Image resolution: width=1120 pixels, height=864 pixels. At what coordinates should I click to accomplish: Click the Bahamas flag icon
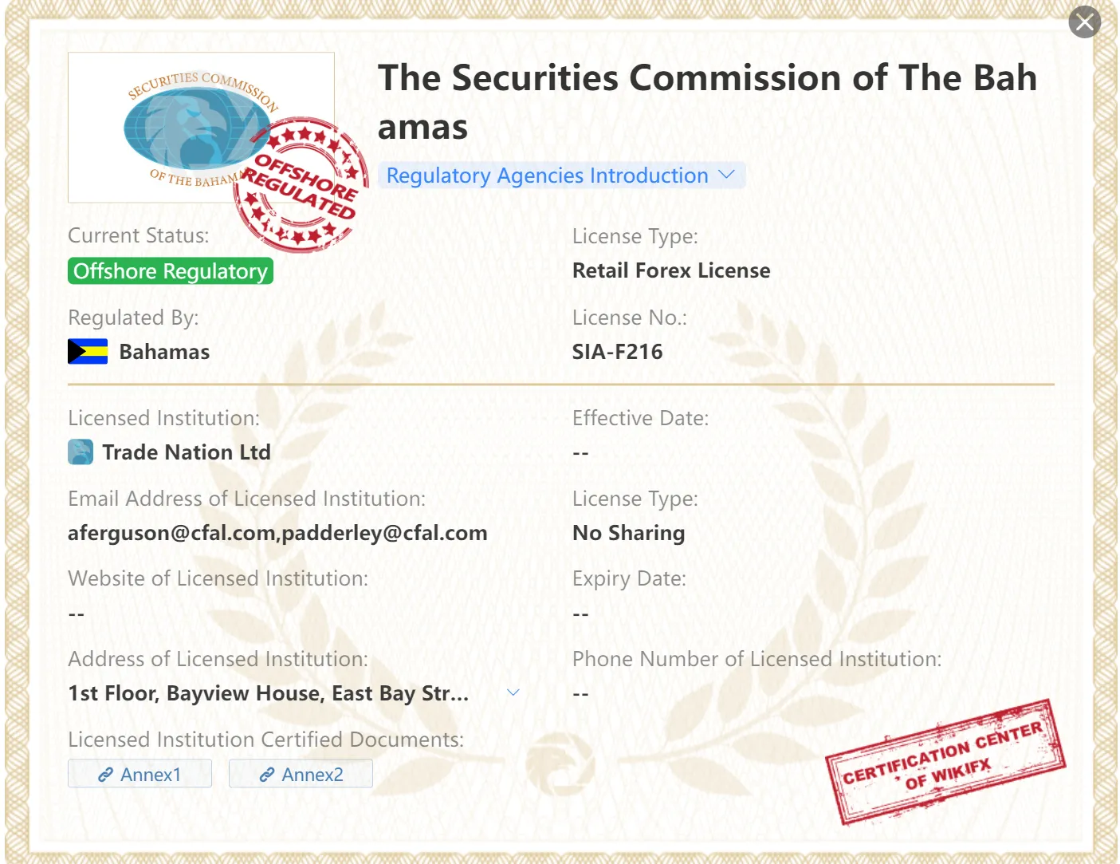click(x=88, y=352)
